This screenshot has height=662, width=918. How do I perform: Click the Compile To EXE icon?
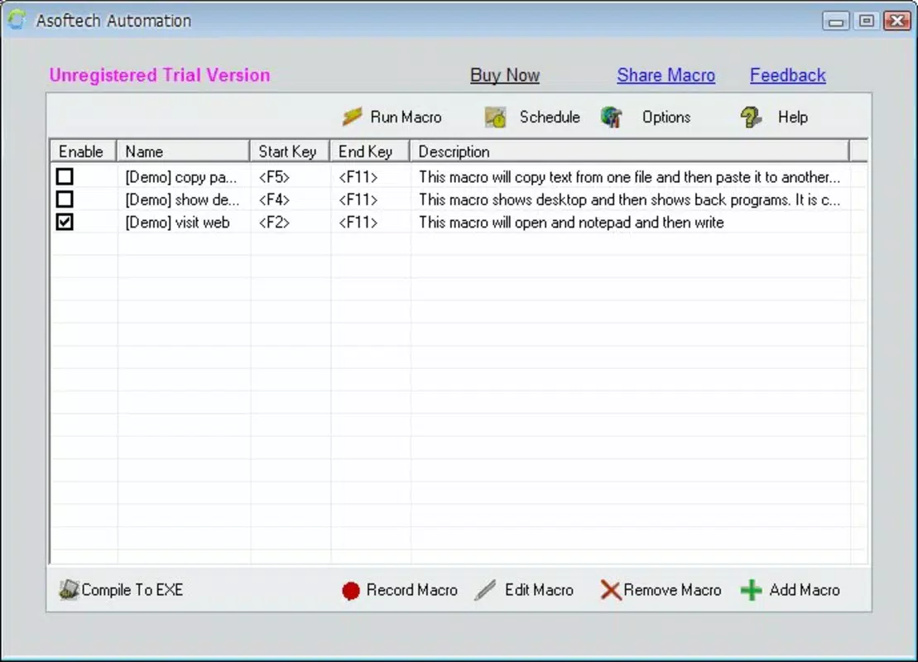[69, 589]
